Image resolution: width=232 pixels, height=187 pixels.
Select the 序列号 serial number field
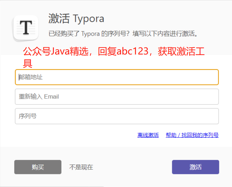pyautogui.click(x=117, y=116)
